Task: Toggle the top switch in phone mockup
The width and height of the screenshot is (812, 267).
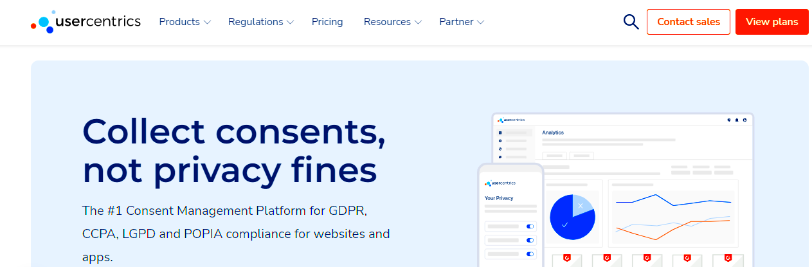Action: pos(530,226)
